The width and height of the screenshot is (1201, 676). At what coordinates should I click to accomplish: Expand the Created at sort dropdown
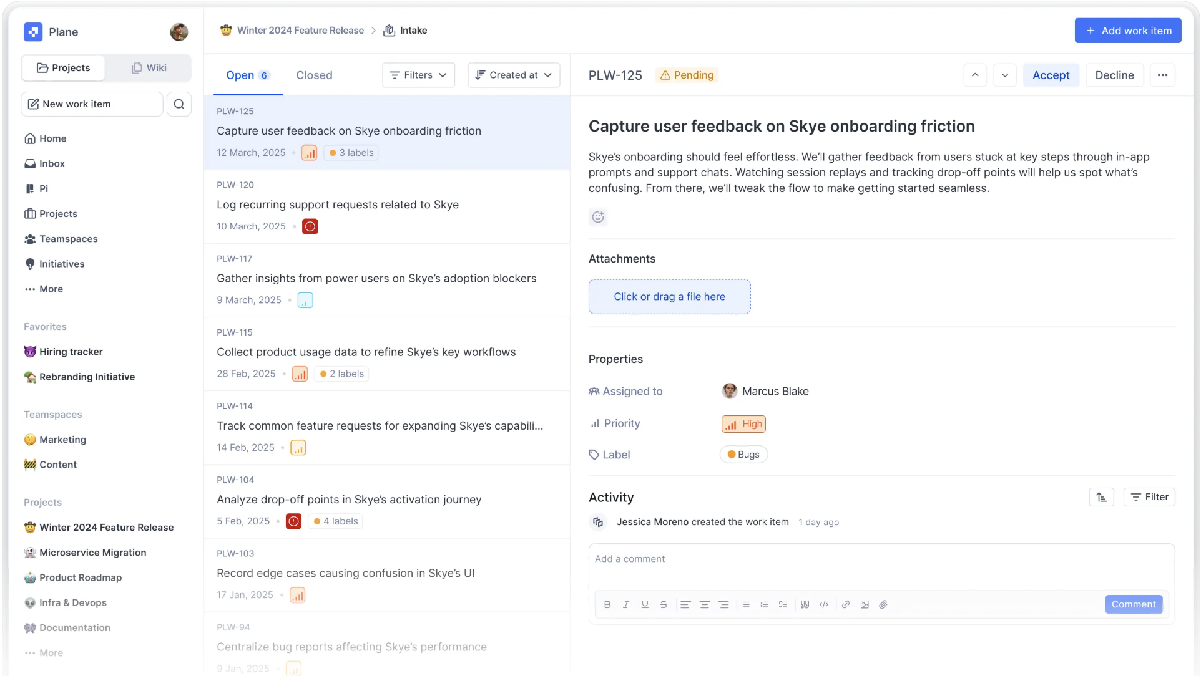(513, 75)
